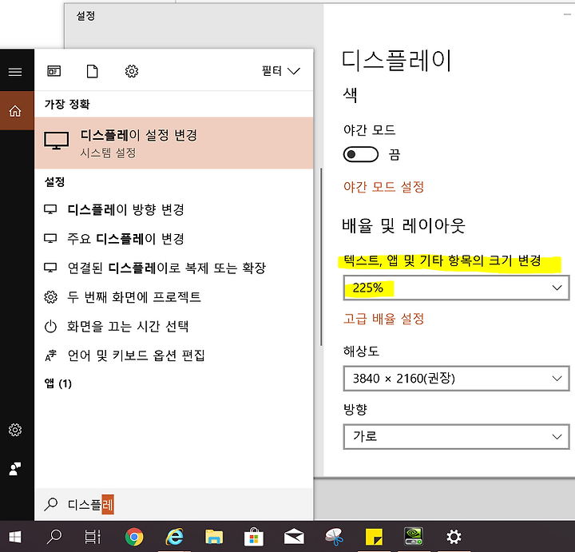Filter search results by documents icon
The width and height of the screenshot is (575, 552).
point(92,71)
